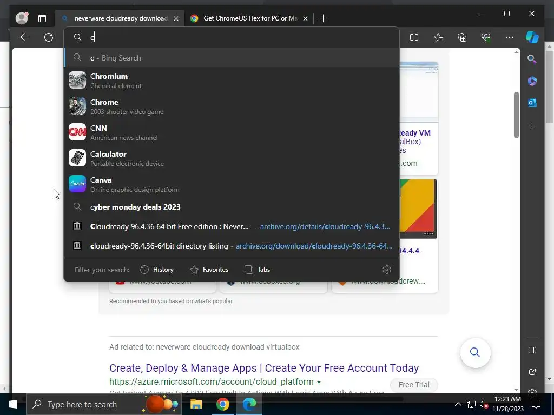Reload the page with the refresh icon

(x=49, y=37)
